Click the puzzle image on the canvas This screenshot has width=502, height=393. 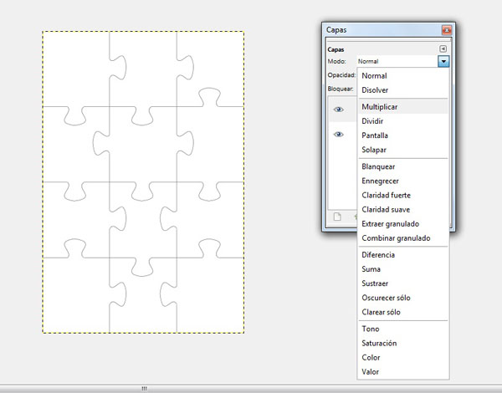pos(143,182)
